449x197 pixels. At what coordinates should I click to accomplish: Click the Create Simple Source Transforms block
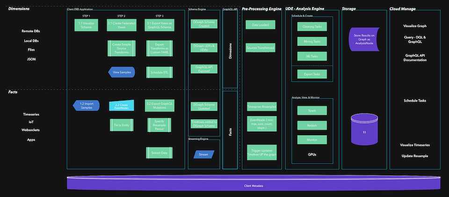pyautogui.click(x=122, y=48)
